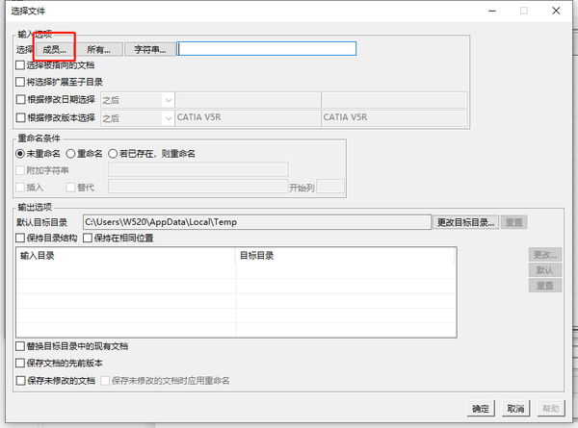
Task: Enable 替换目标目录中的现有文档 checkbox
Action: (20, 346)
